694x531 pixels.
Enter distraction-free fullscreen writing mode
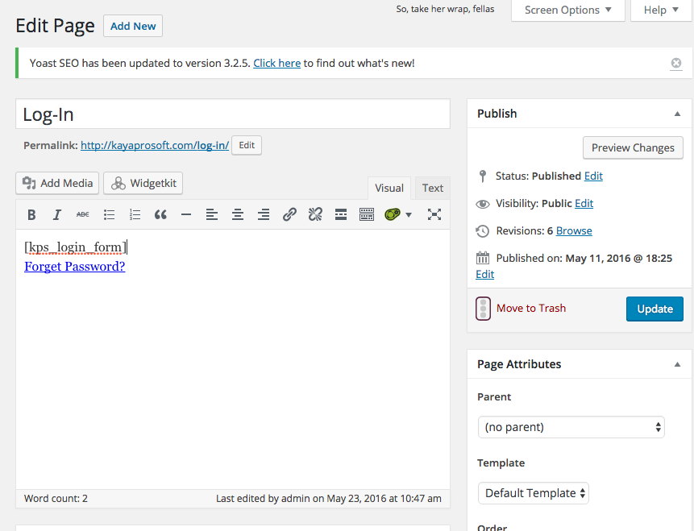[434, 214]
